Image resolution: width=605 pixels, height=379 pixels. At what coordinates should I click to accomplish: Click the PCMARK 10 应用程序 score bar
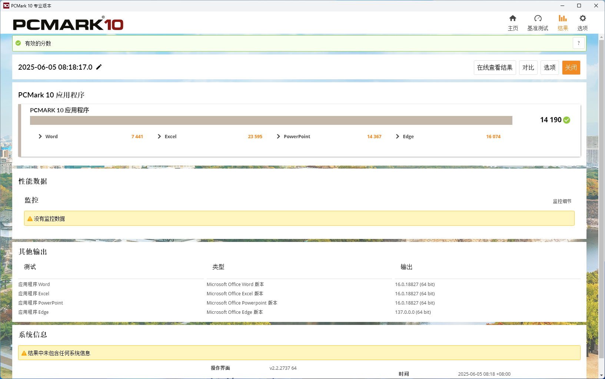[271, 120]
